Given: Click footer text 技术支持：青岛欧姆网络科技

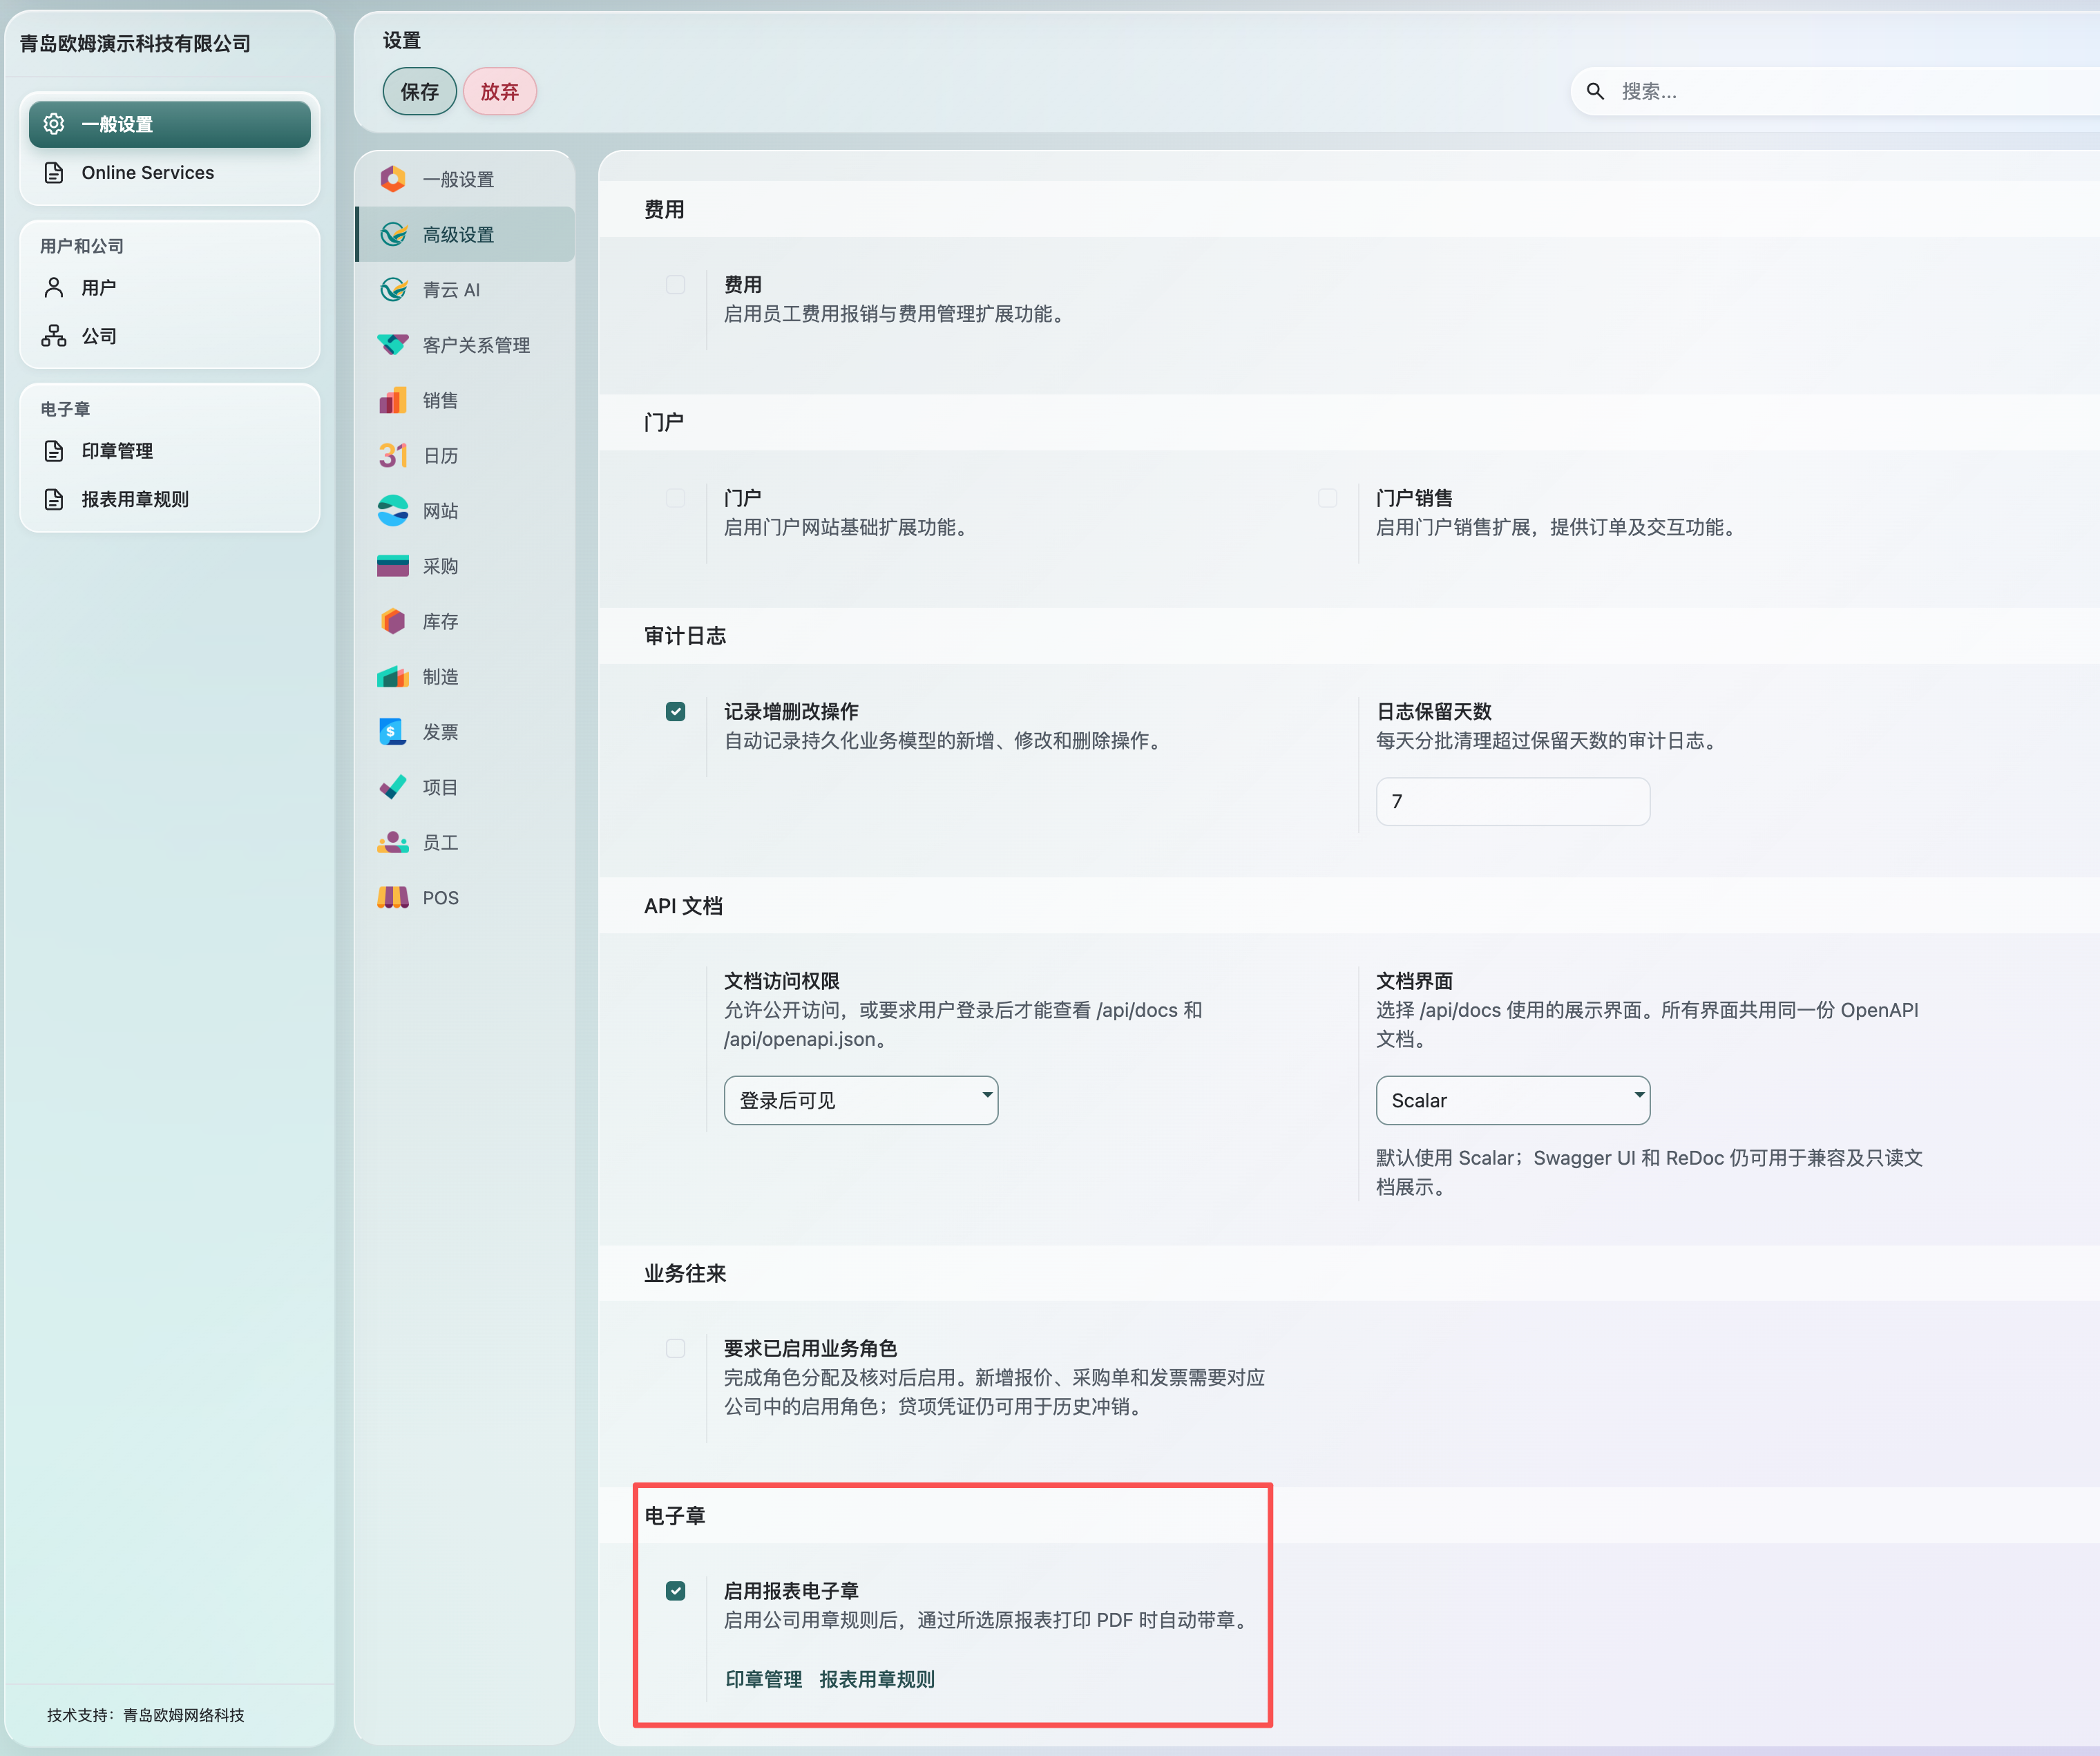Looking at the screenshot, I should tap(146, 1715).
